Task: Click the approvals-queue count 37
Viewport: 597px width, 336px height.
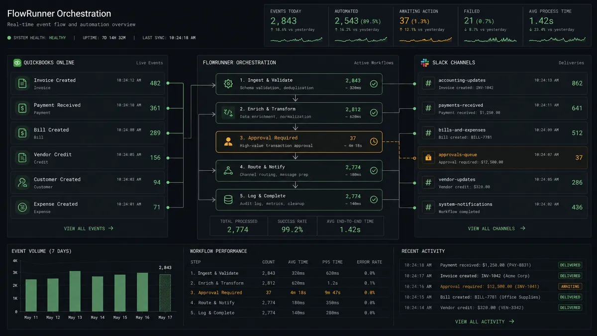Action: click(x=579, y=157)
